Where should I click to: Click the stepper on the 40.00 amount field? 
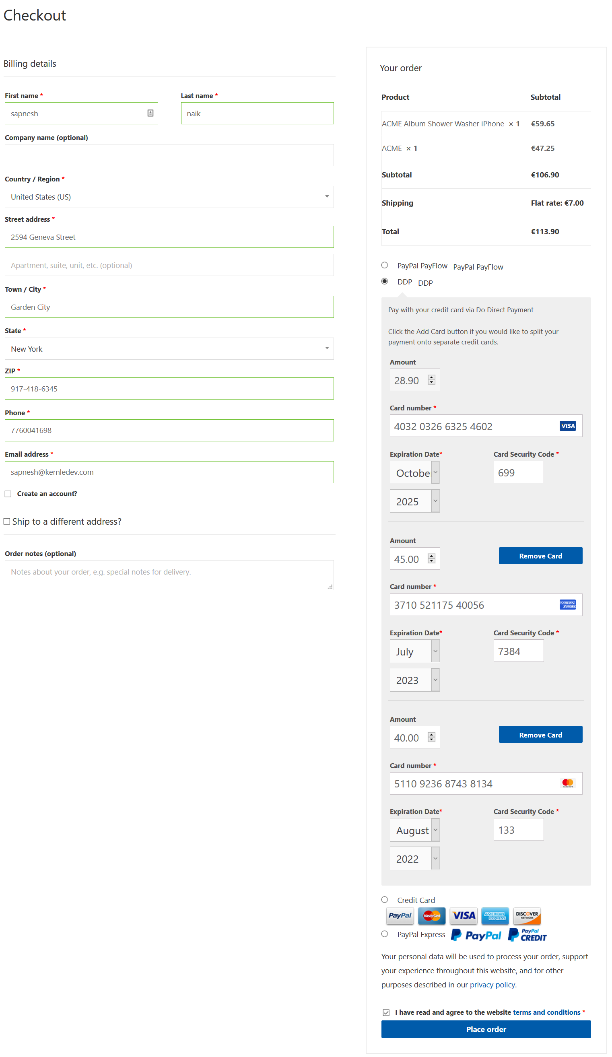click(x=432, y=738)
